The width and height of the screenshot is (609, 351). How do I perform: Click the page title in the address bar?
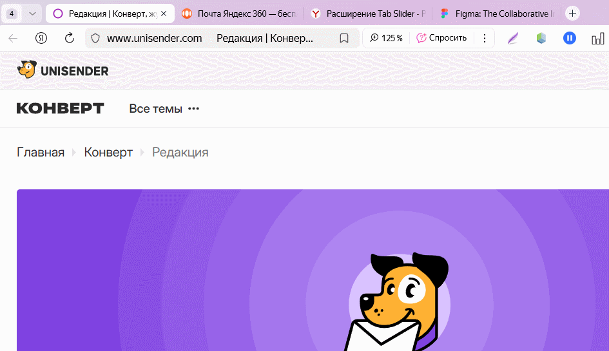click(x=264, y=38)
